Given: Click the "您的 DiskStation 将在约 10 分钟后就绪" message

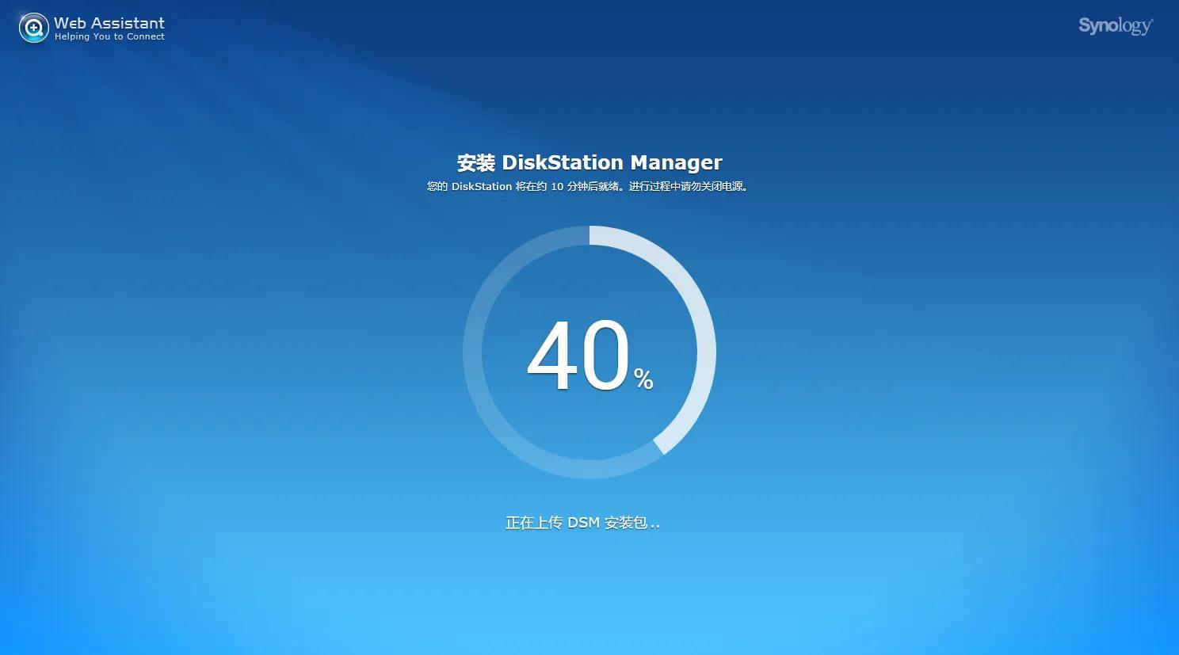Looking at the screenshot, I should (x=524, y=187).
